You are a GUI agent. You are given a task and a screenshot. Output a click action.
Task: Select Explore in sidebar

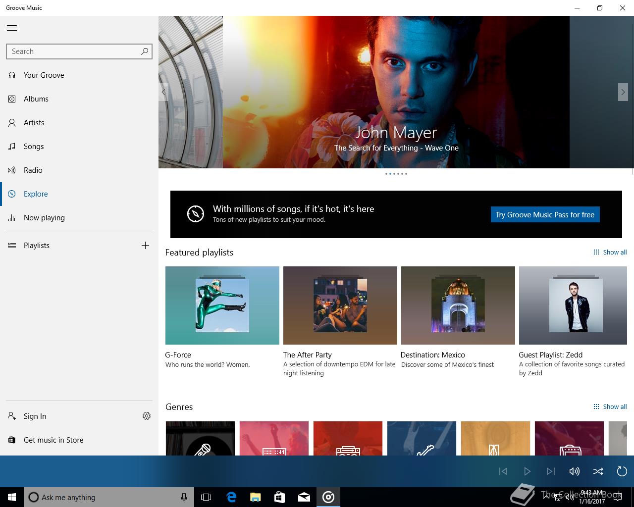(79, 194)
